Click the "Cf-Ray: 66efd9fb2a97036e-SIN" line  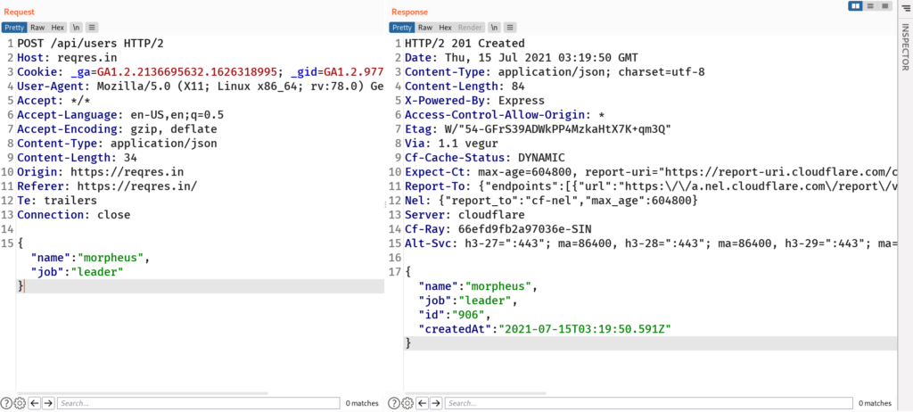coord(498,229)
